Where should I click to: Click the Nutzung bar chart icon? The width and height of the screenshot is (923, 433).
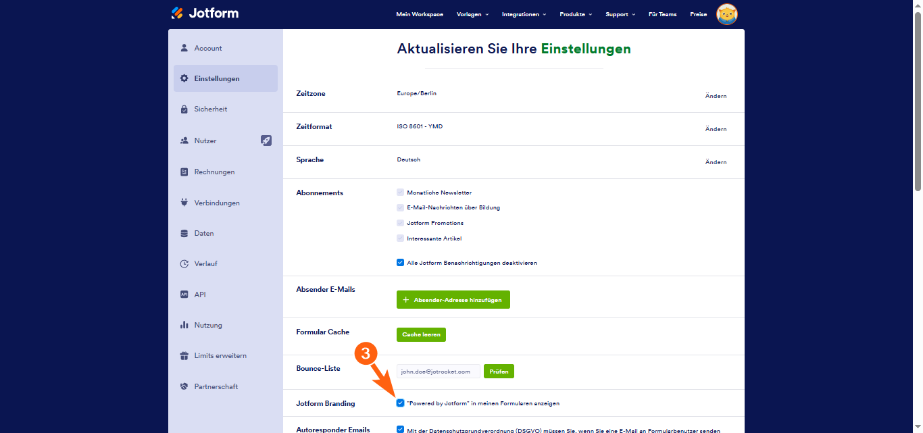(184, 325)
